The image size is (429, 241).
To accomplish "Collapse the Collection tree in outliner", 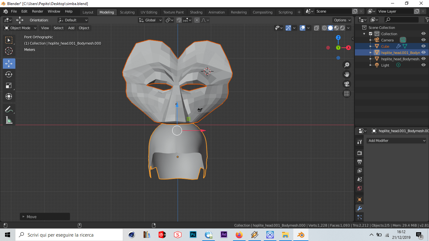I will (364, 34).
